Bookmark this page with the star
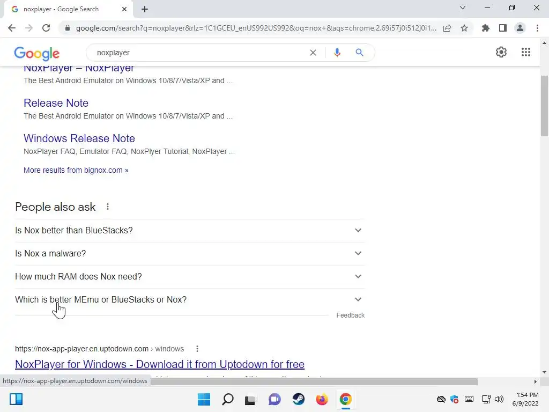Viewport: 549px width, 412px height. 464,28
